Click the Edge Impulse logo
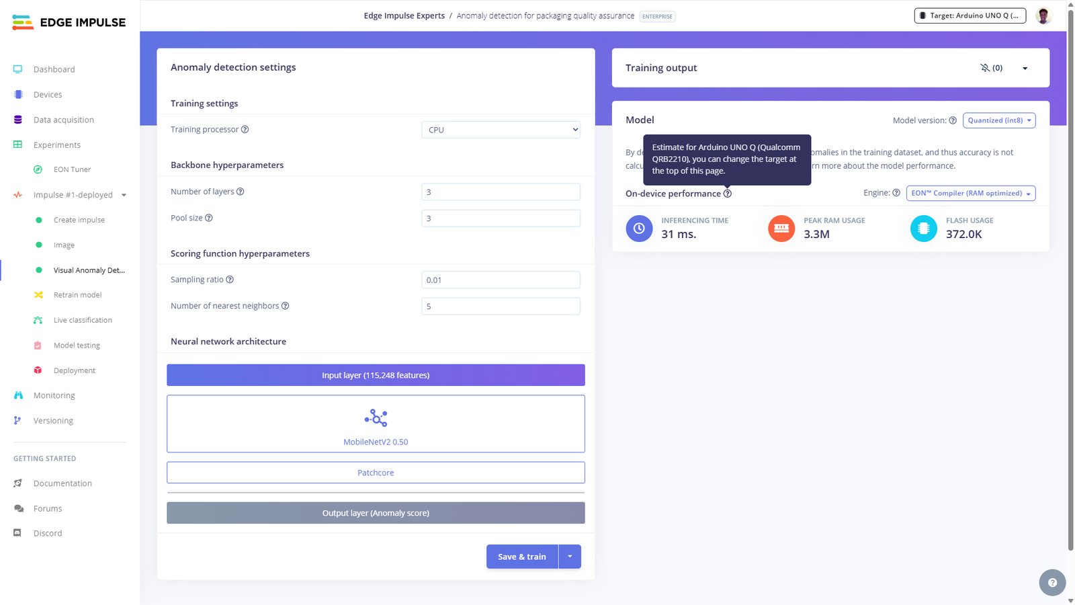The width and height of the screenshot is (1075, 605). pos(69,22)
